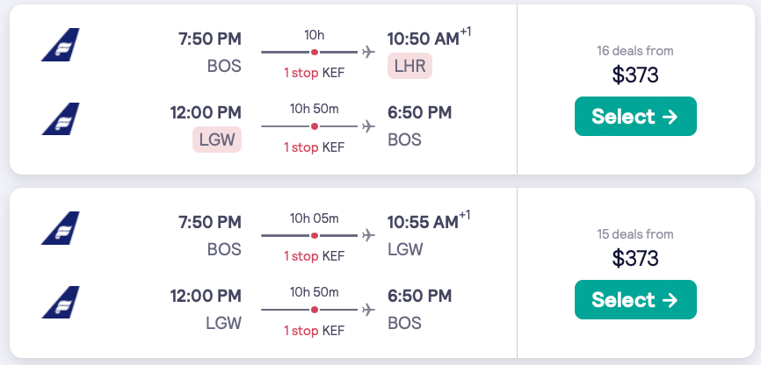Click the "15 deals from" text

[x=635, y=234]
